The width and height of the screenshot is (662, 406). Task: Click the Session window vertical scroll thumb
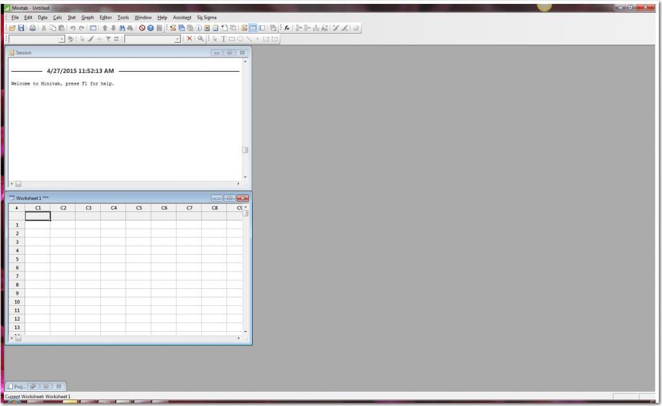245,150
